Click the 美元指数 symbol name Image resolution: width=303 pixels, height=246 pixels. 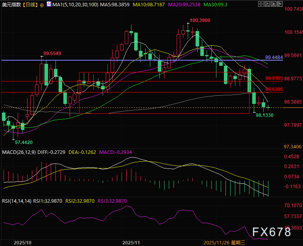(x=11, y=5)
